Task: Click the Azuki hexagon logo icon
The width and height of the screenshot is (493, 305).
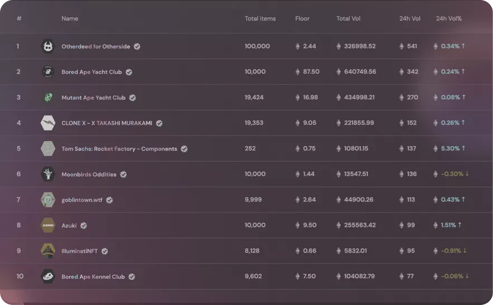Action: 48,225
